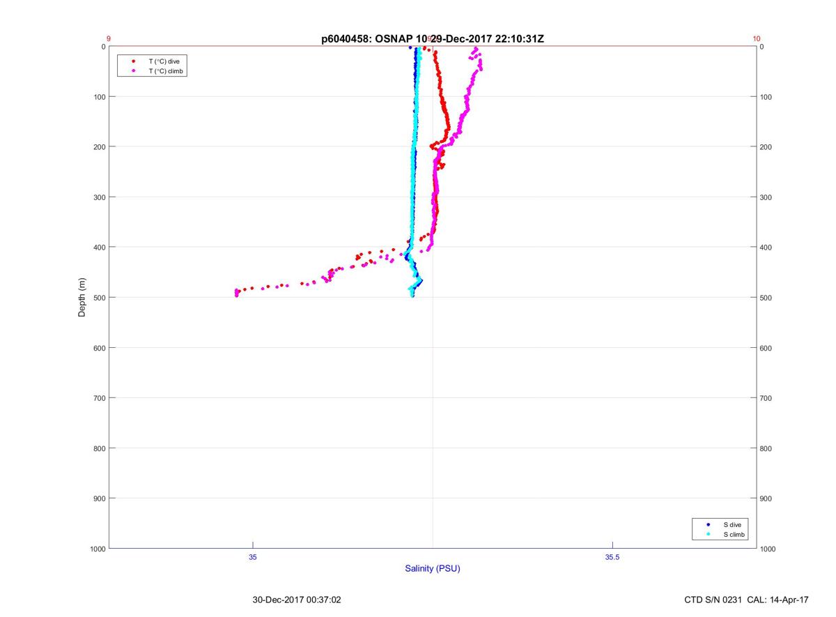Viewport: 836px width, 617px height.
Task: Click right depth axis tick label 700
Action: pos(766,398)
